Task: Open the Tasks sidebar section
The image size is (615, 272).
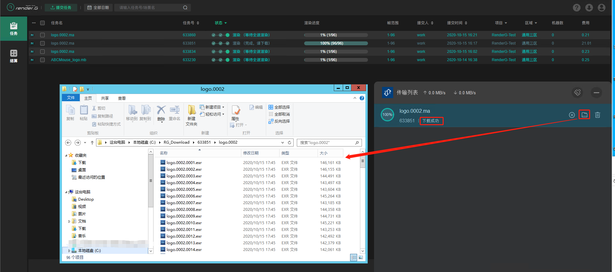Action: [x=14, y=28]
